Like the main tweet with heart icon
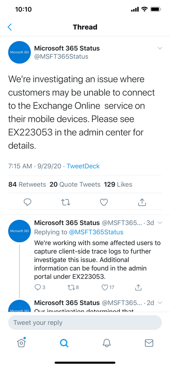Image resolution: width=170 pixels, height=367 pixels. click(104, 202)
